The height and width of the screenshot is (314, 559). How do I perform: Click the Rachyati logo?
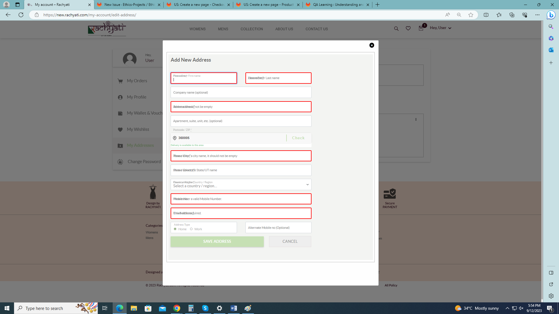pyautogui.click(x=107, y=28)
